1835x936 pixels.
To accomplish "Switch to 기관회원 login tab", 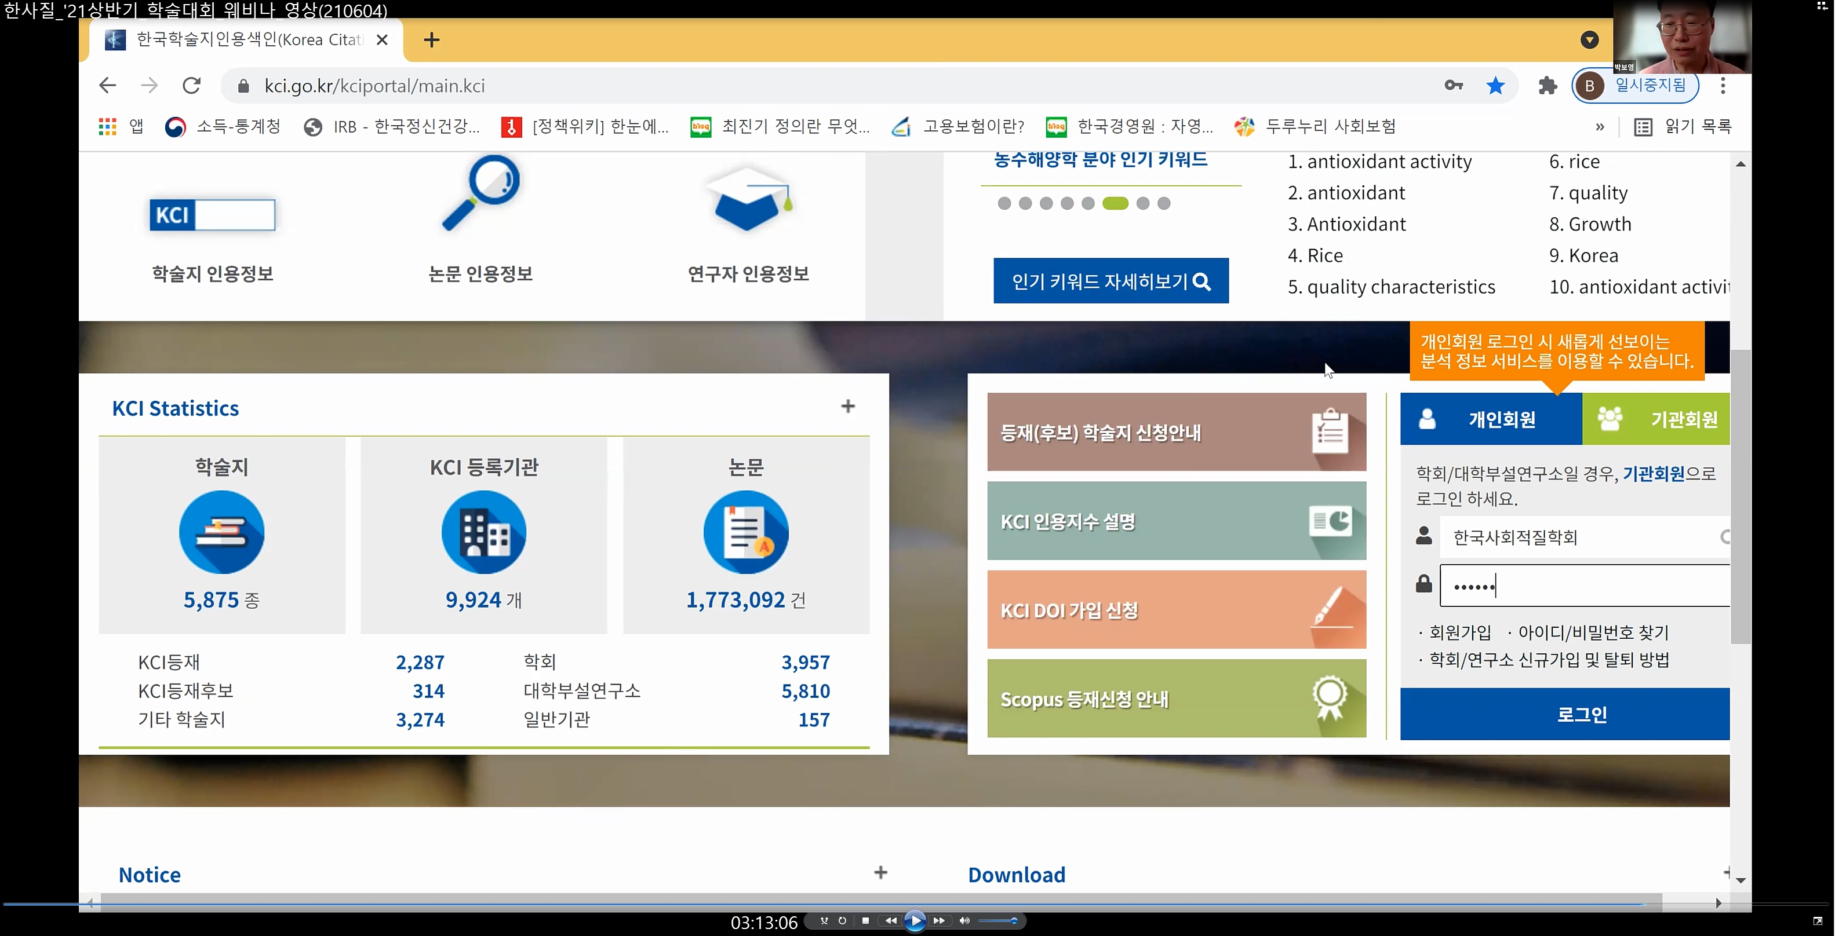I will click(1656, 419).
